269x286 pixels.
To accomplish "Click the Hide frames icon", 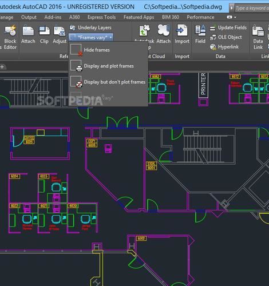I will [x=76, y=50].
